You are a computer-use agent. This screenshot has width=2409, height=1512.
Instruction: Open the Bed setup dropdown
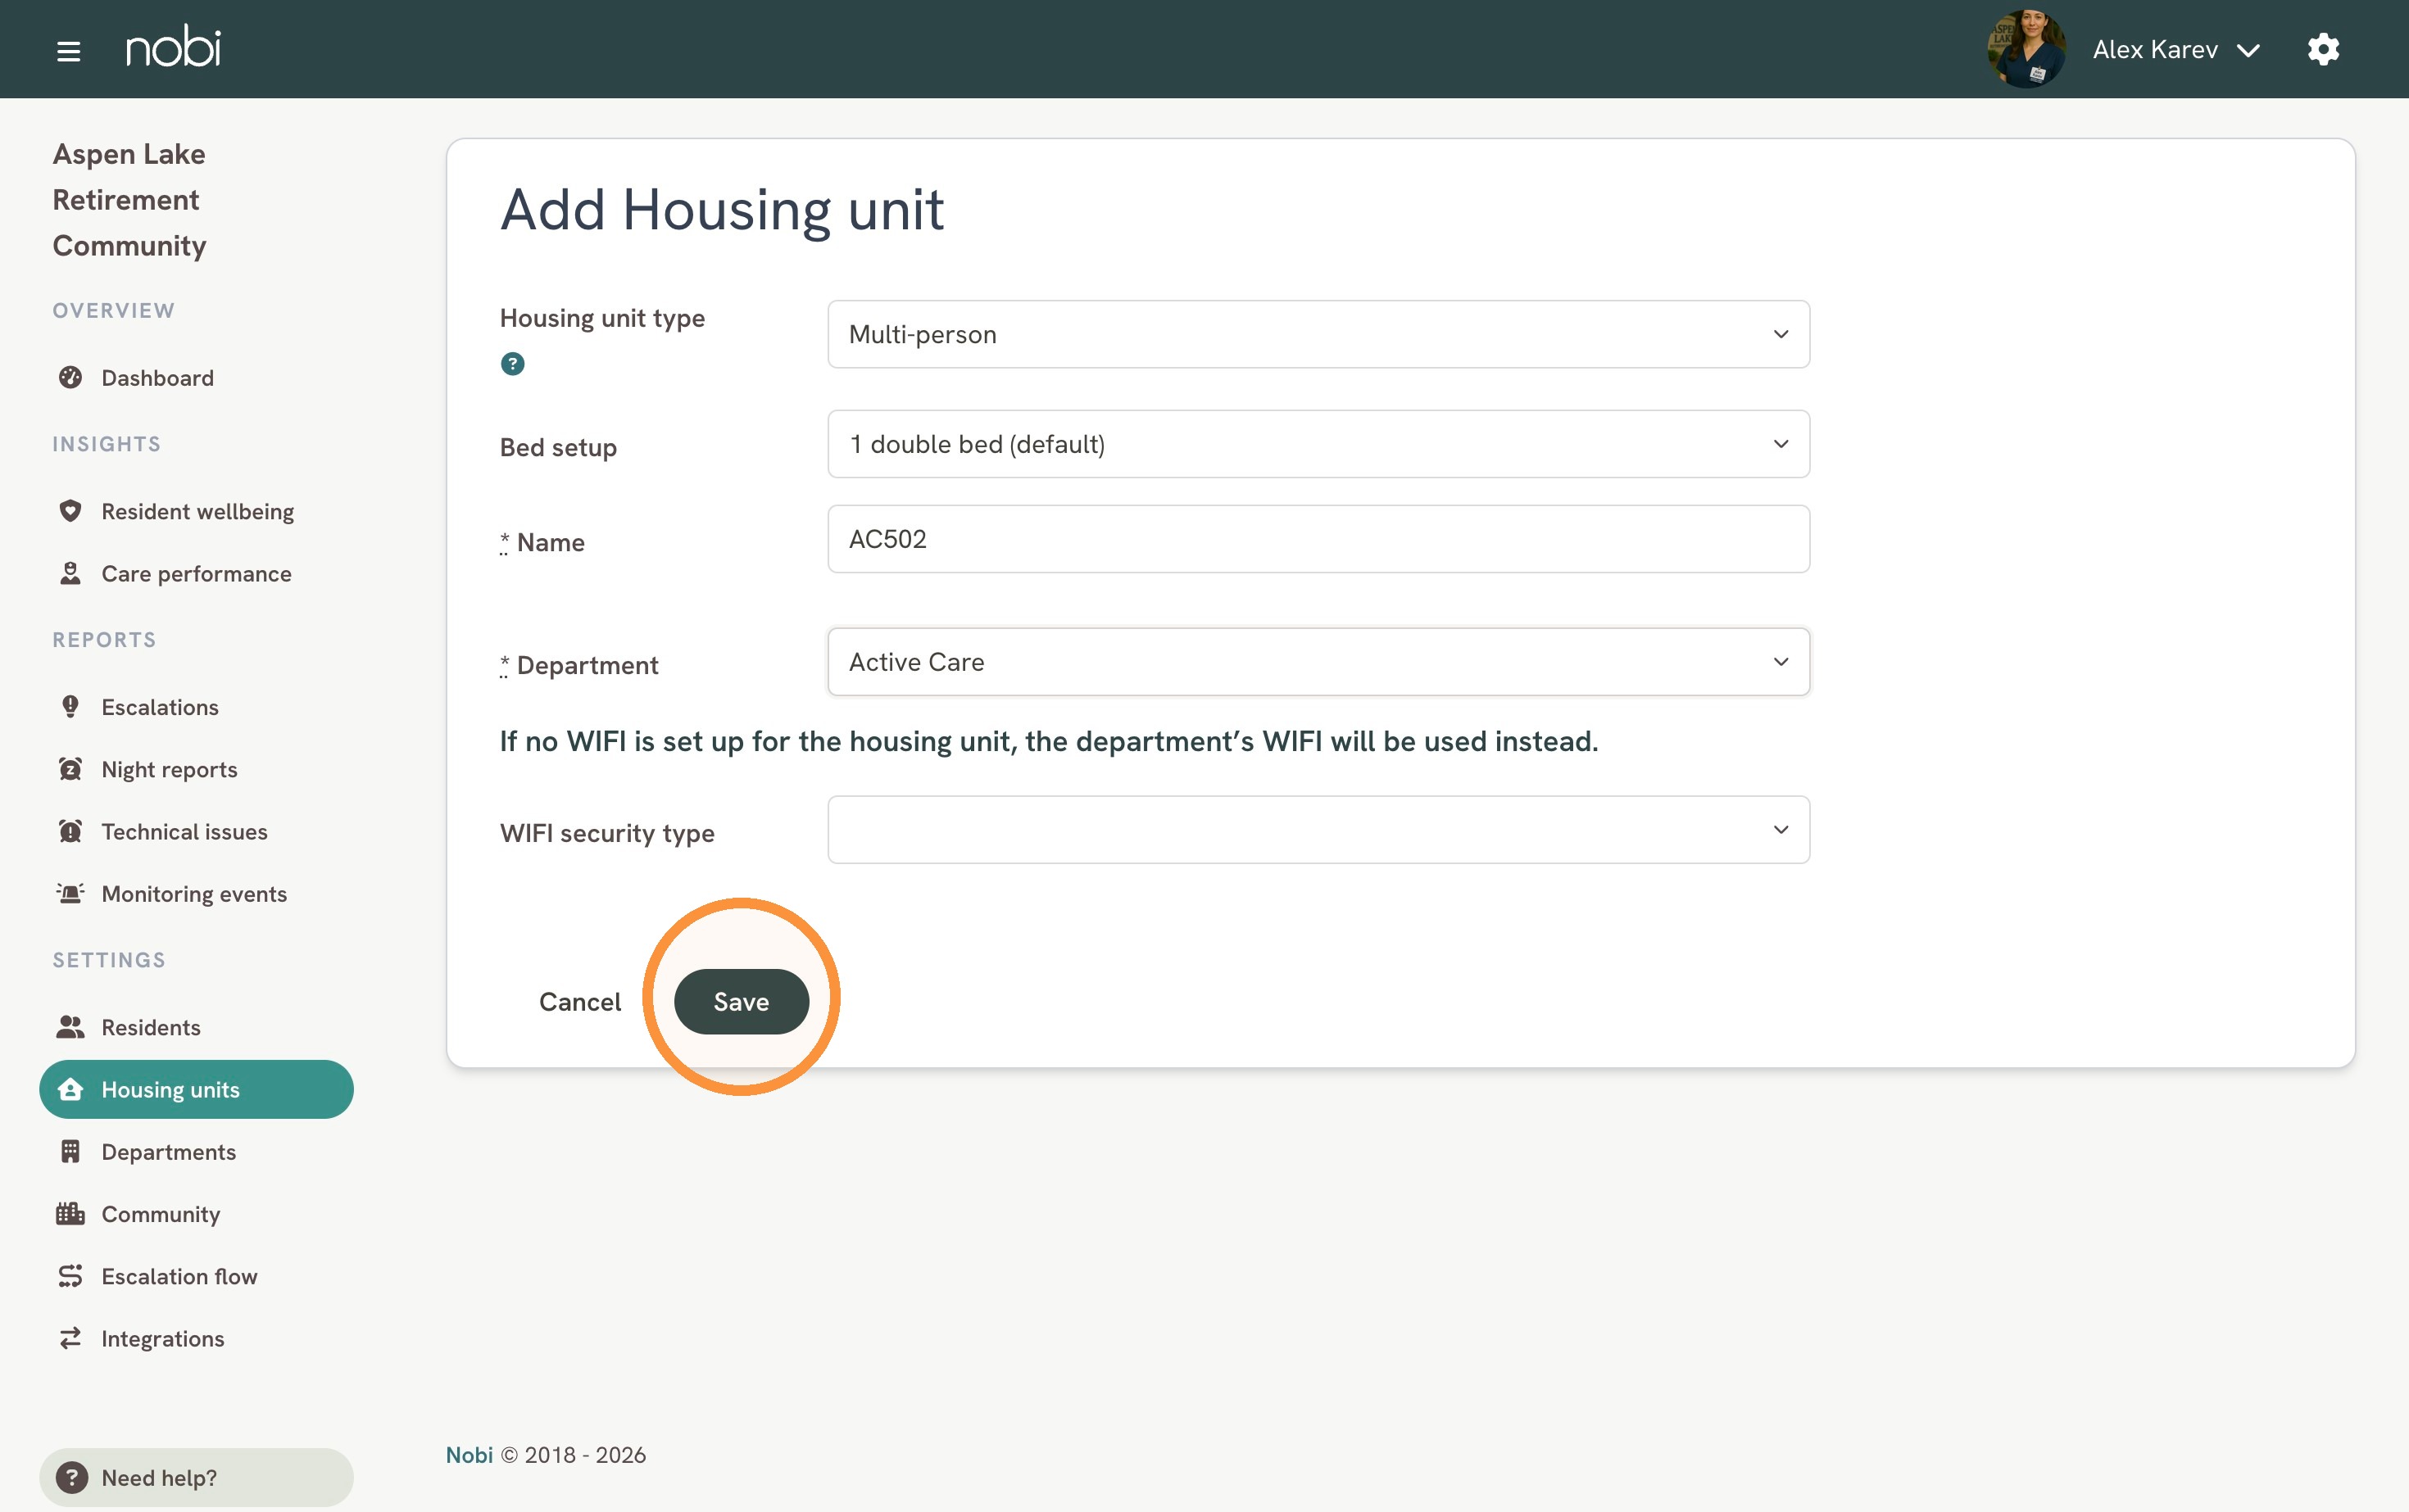pyautogui.click(x=1318, y=444)
